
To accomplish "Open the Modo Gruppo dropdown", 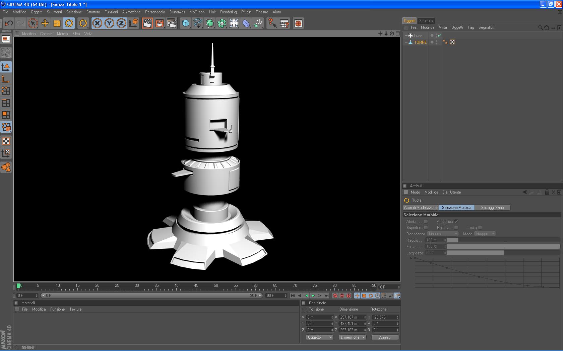I will point(485,234).
